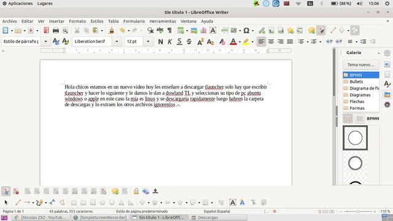Open the Estilos menu
393x221 pixels.
[x=97, y=21]
